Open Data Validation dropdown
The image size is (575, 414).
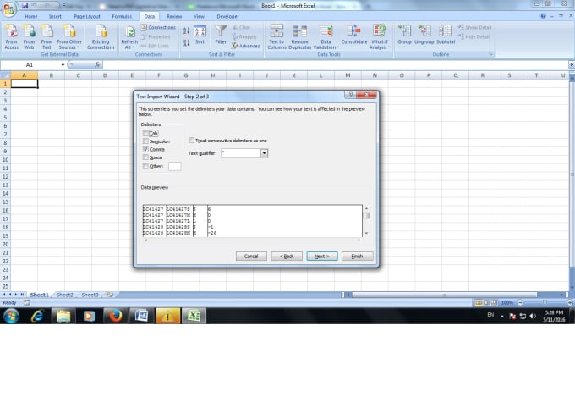point(326,36)
